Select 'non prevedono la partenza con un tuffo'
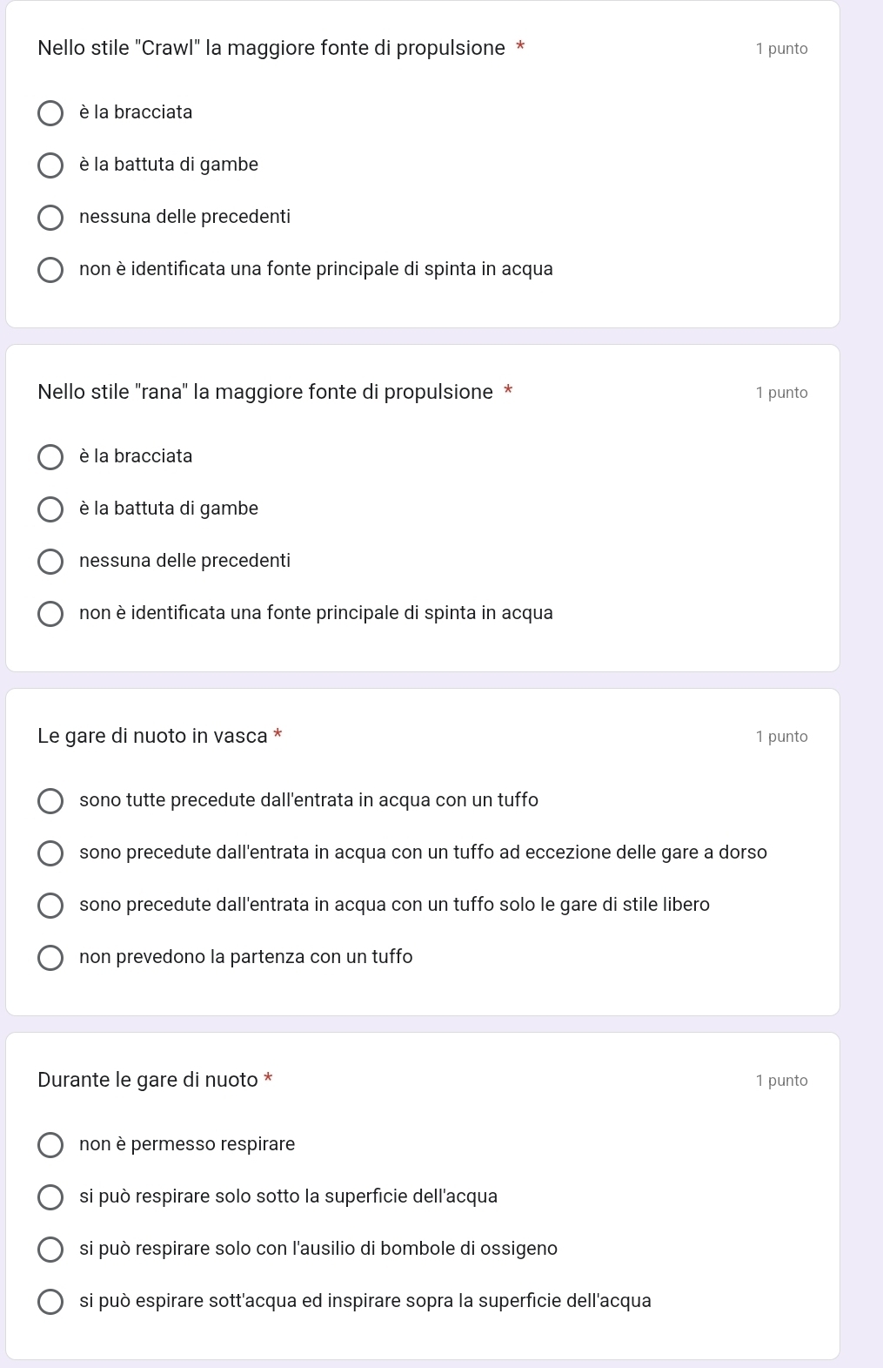Image resolution: width=883 pixels, height=1368 pixels. tap(50, 958)
